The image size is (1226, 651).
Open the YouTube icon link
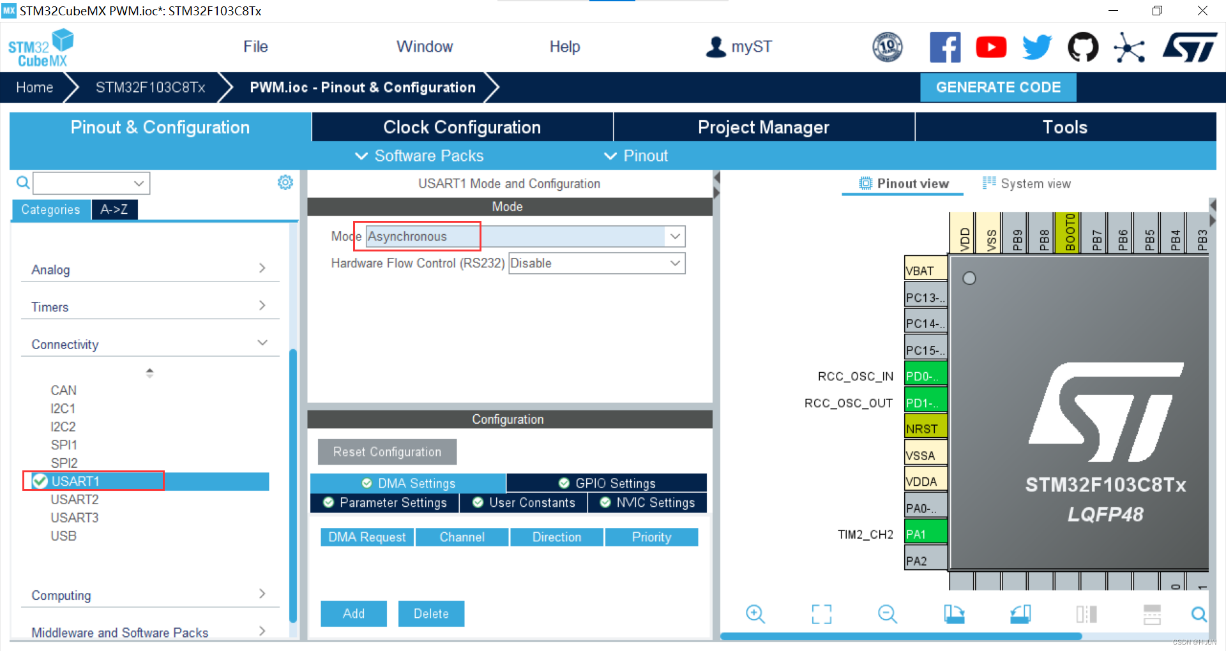(x=991, y=47)
